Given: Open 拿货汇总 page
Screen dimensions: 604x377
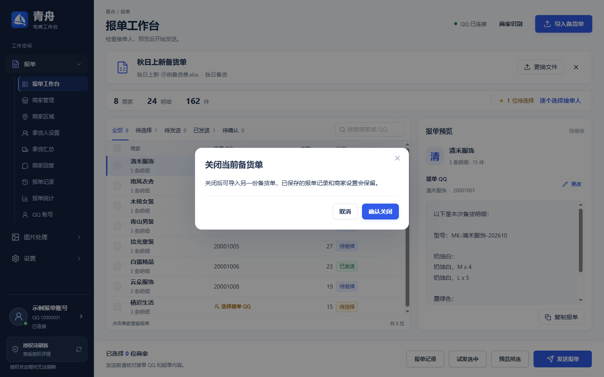Looking at the screenshot, I should (53, 149).
